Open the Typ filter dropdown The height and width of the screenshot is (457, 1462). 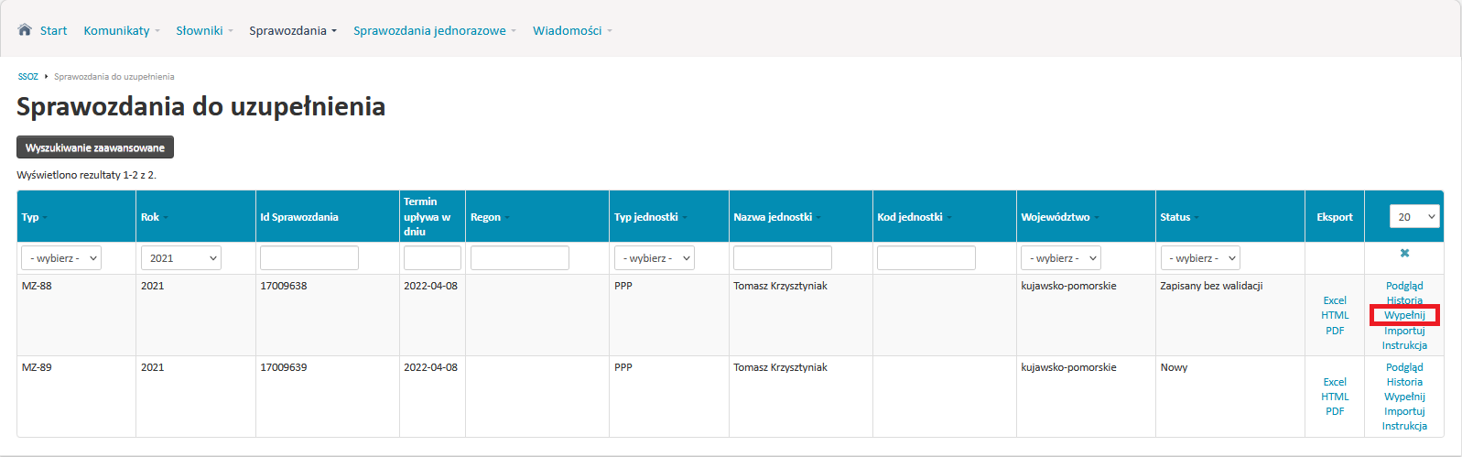[61, 258]
